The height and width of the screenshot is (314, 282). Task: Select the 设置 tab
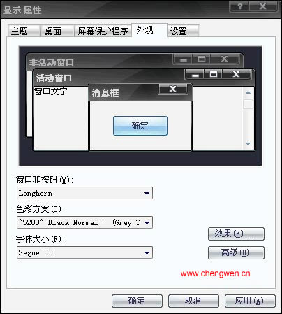pyautogui.click(x=183, y=31)
